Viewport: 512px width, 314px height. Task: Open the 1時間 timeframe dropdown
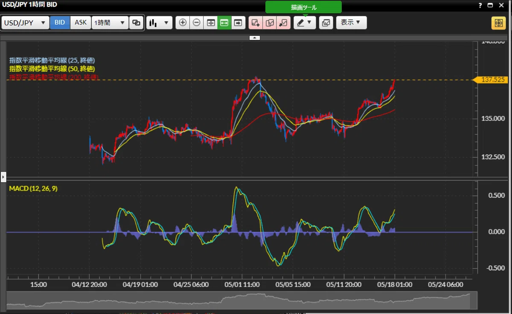point(110,23)
